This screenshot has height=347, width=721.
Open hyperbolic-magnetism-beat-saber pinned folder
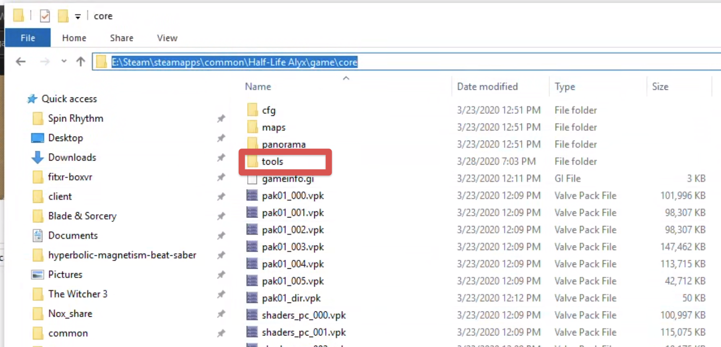122,255
